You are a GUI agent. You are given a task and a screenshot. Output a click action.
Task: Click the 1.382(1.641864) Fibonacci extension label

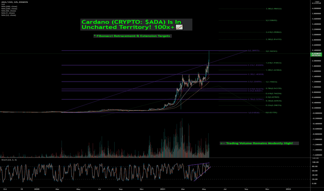274,70
